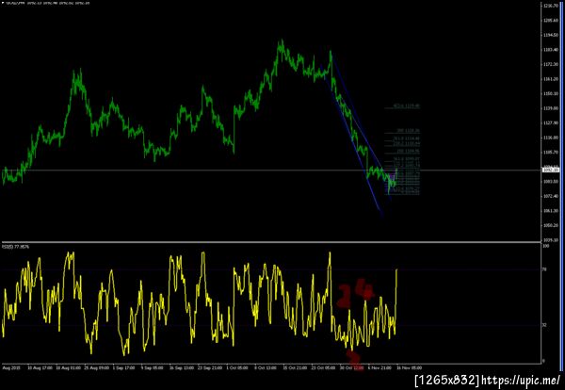Select the 1050.20 price axis label

point(550,225)
